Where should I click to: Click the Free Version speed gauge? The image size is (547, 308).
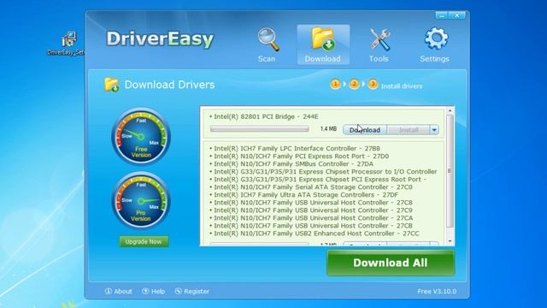pyautogui.click(x=141, y=136)
